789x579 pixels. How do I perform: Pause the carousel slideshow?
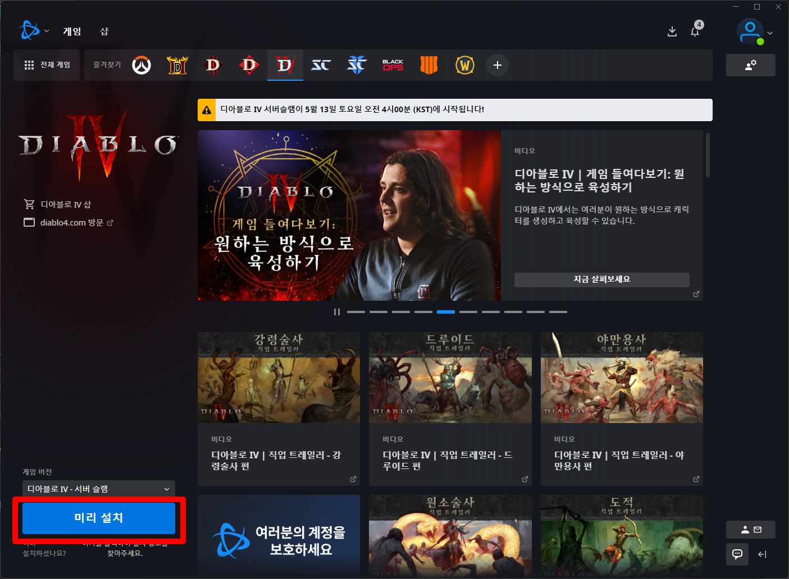[337, 312]
